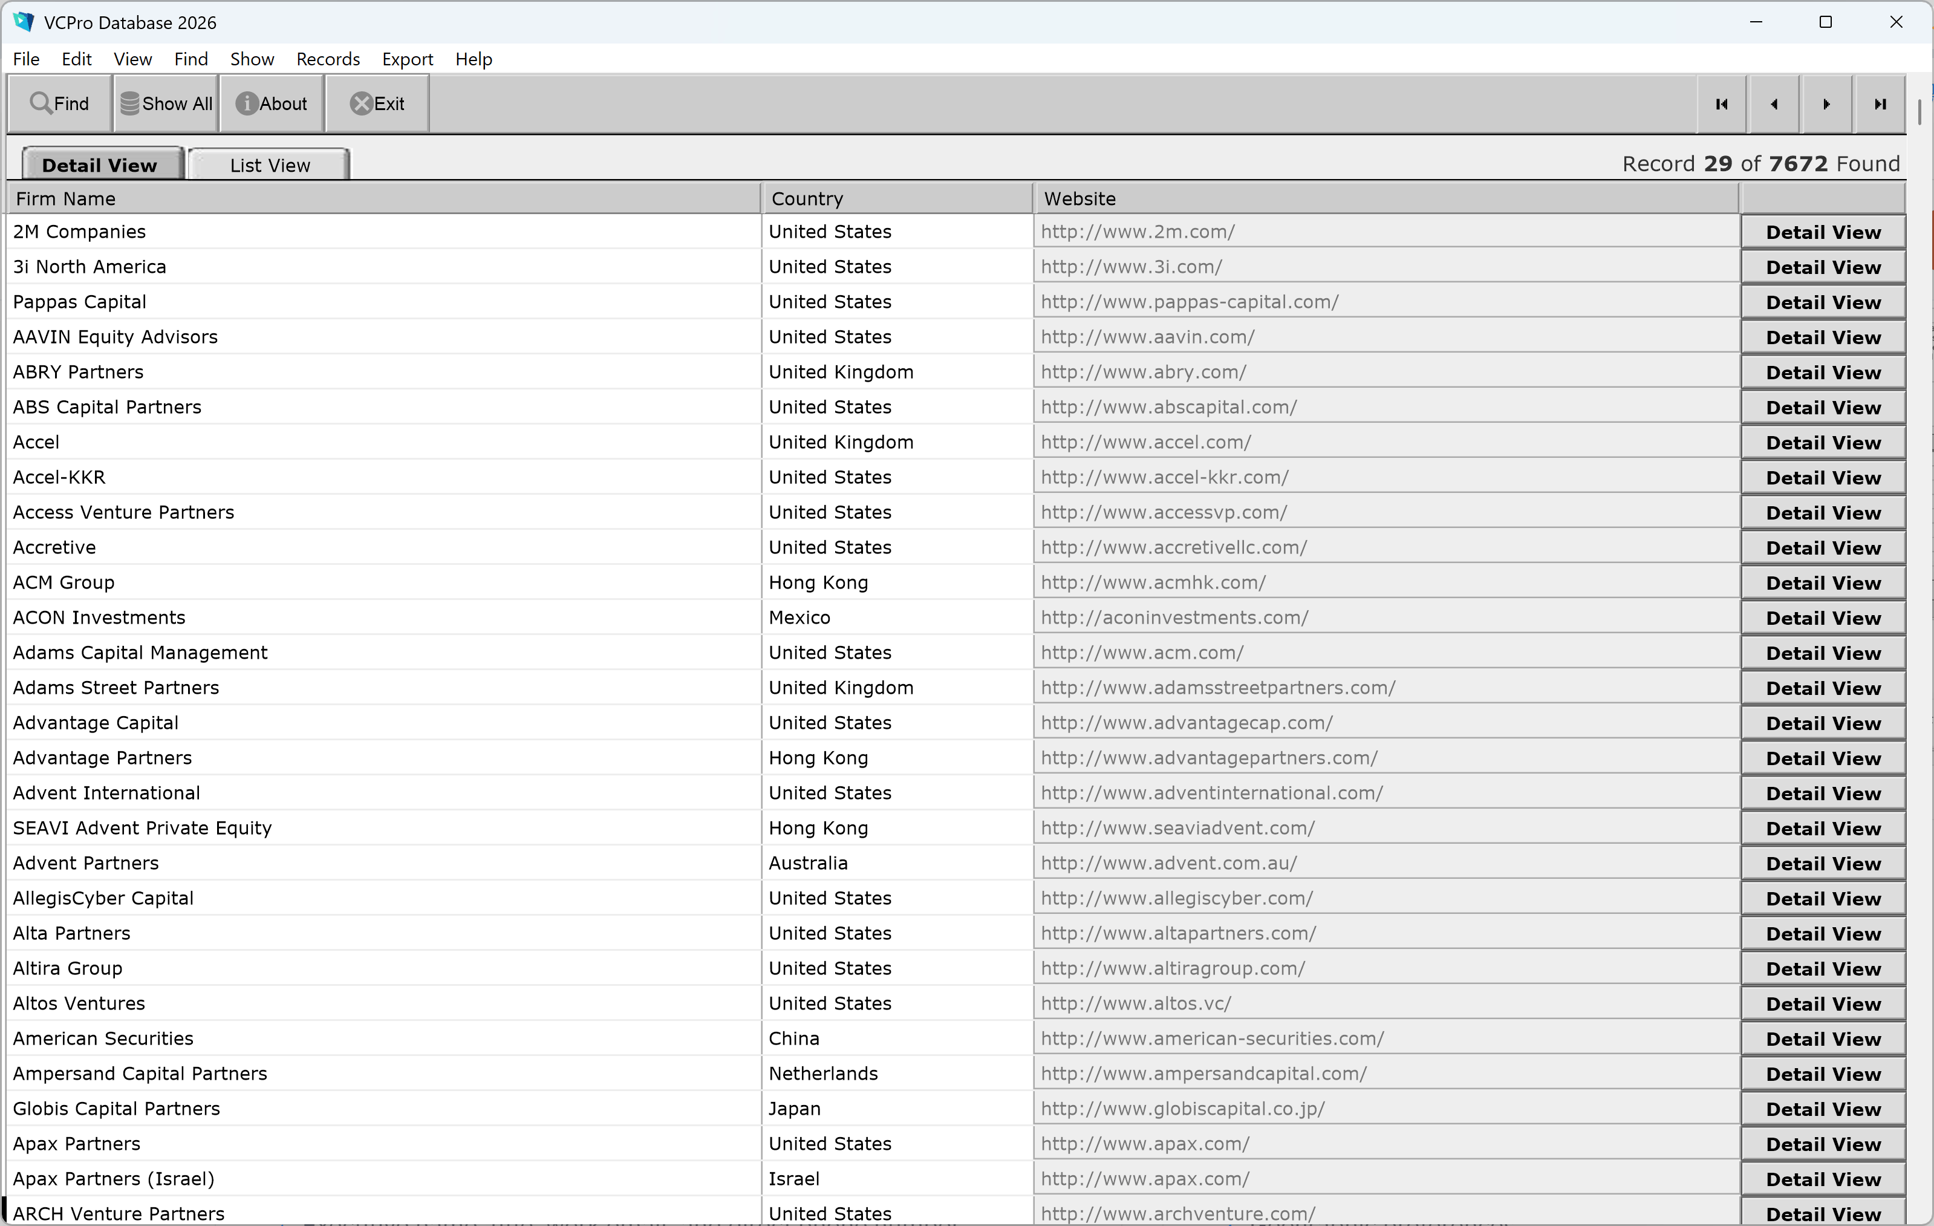This screenshot has width=1934, height=1226.
Task: Select the Accretive firm name
Action: [54, 547]
